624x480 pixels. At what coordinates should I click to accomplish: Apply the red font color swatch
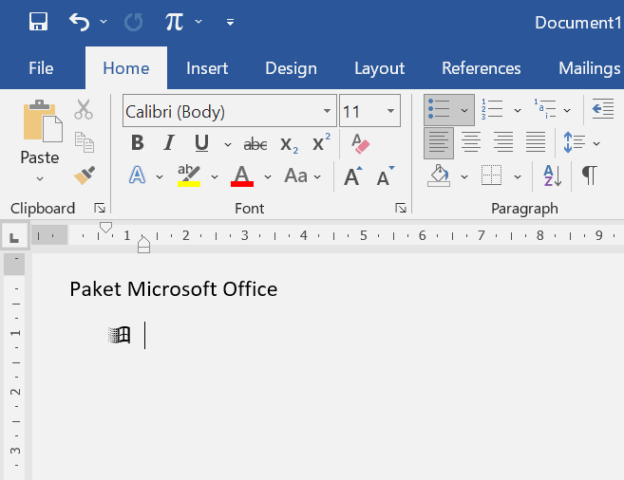click(x=242, y=176)
